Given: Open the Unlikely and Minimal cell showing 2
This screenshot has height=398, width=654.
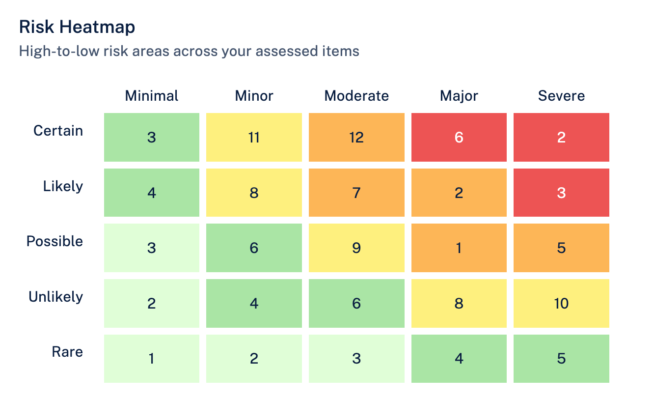Looking at the screenshot, I should coord(152,303).
